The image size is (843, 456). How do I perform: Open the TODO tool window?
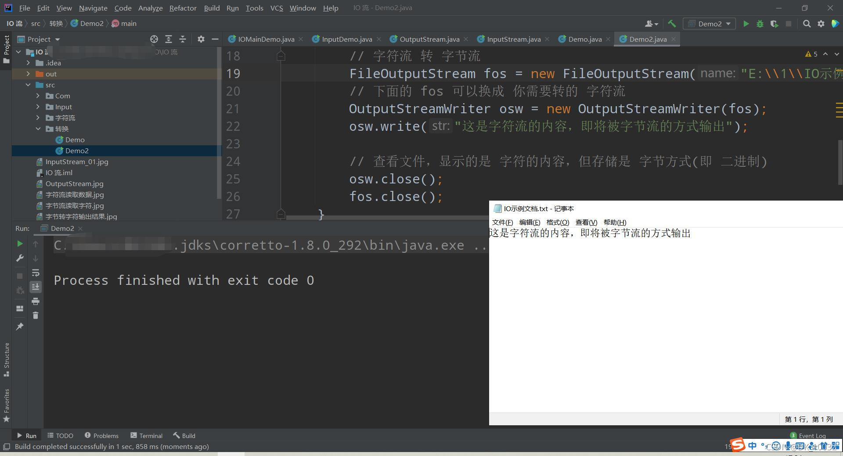click(60, 435)
